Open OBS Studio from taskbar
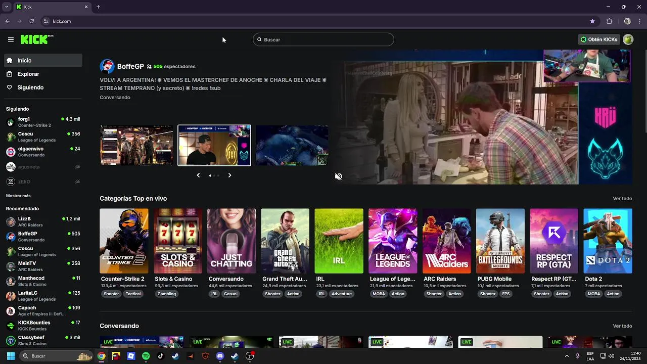 [249, 356]
